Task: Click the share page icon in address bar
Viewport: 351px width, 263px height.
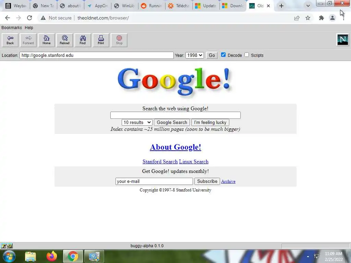Action: 297,18
